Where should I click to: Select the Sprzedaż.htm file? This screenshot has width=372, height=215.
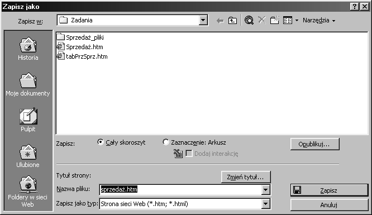pyautogui.click(x=80, y=47)
